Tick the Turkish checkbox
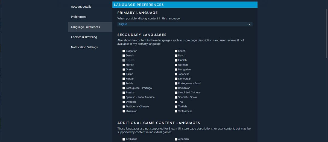This screenshot has width=328, height=142. point(176,107)
